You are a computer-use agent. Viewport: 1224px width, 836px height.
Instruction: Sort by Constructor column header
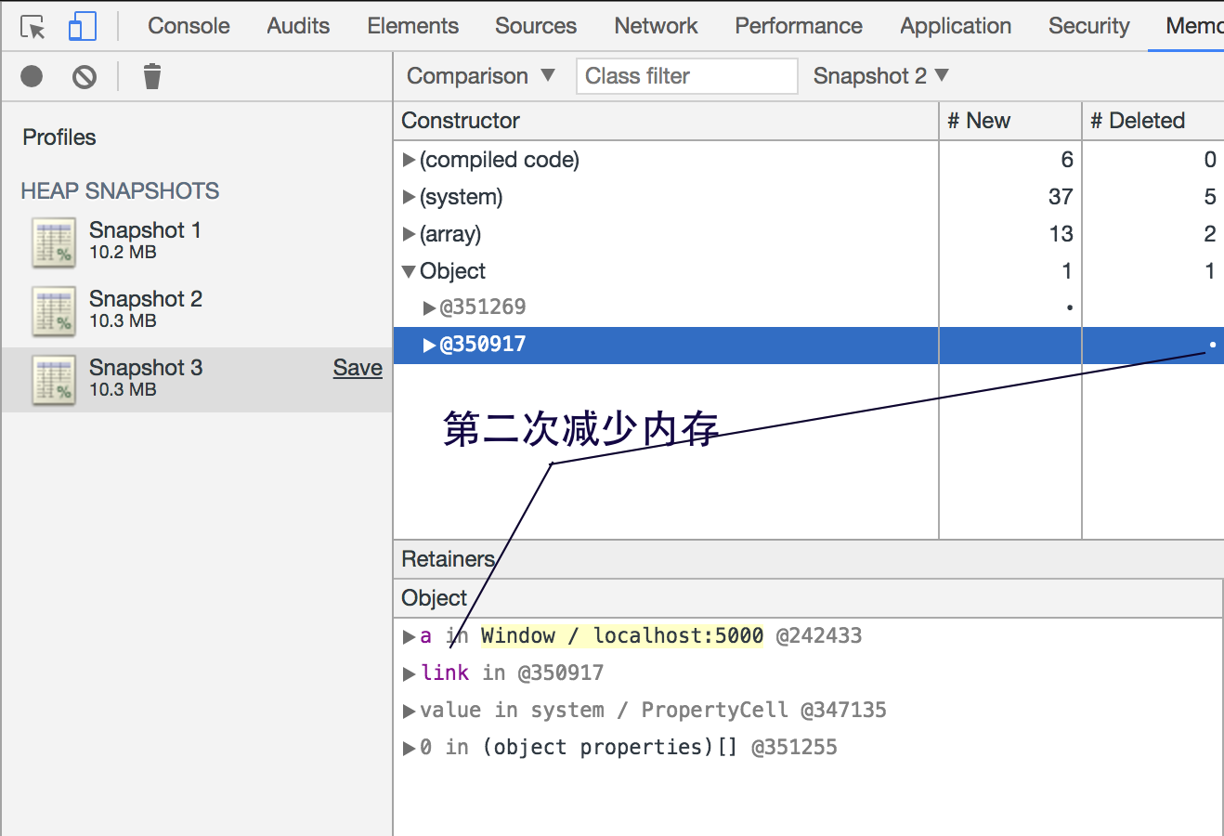(666, 121)
